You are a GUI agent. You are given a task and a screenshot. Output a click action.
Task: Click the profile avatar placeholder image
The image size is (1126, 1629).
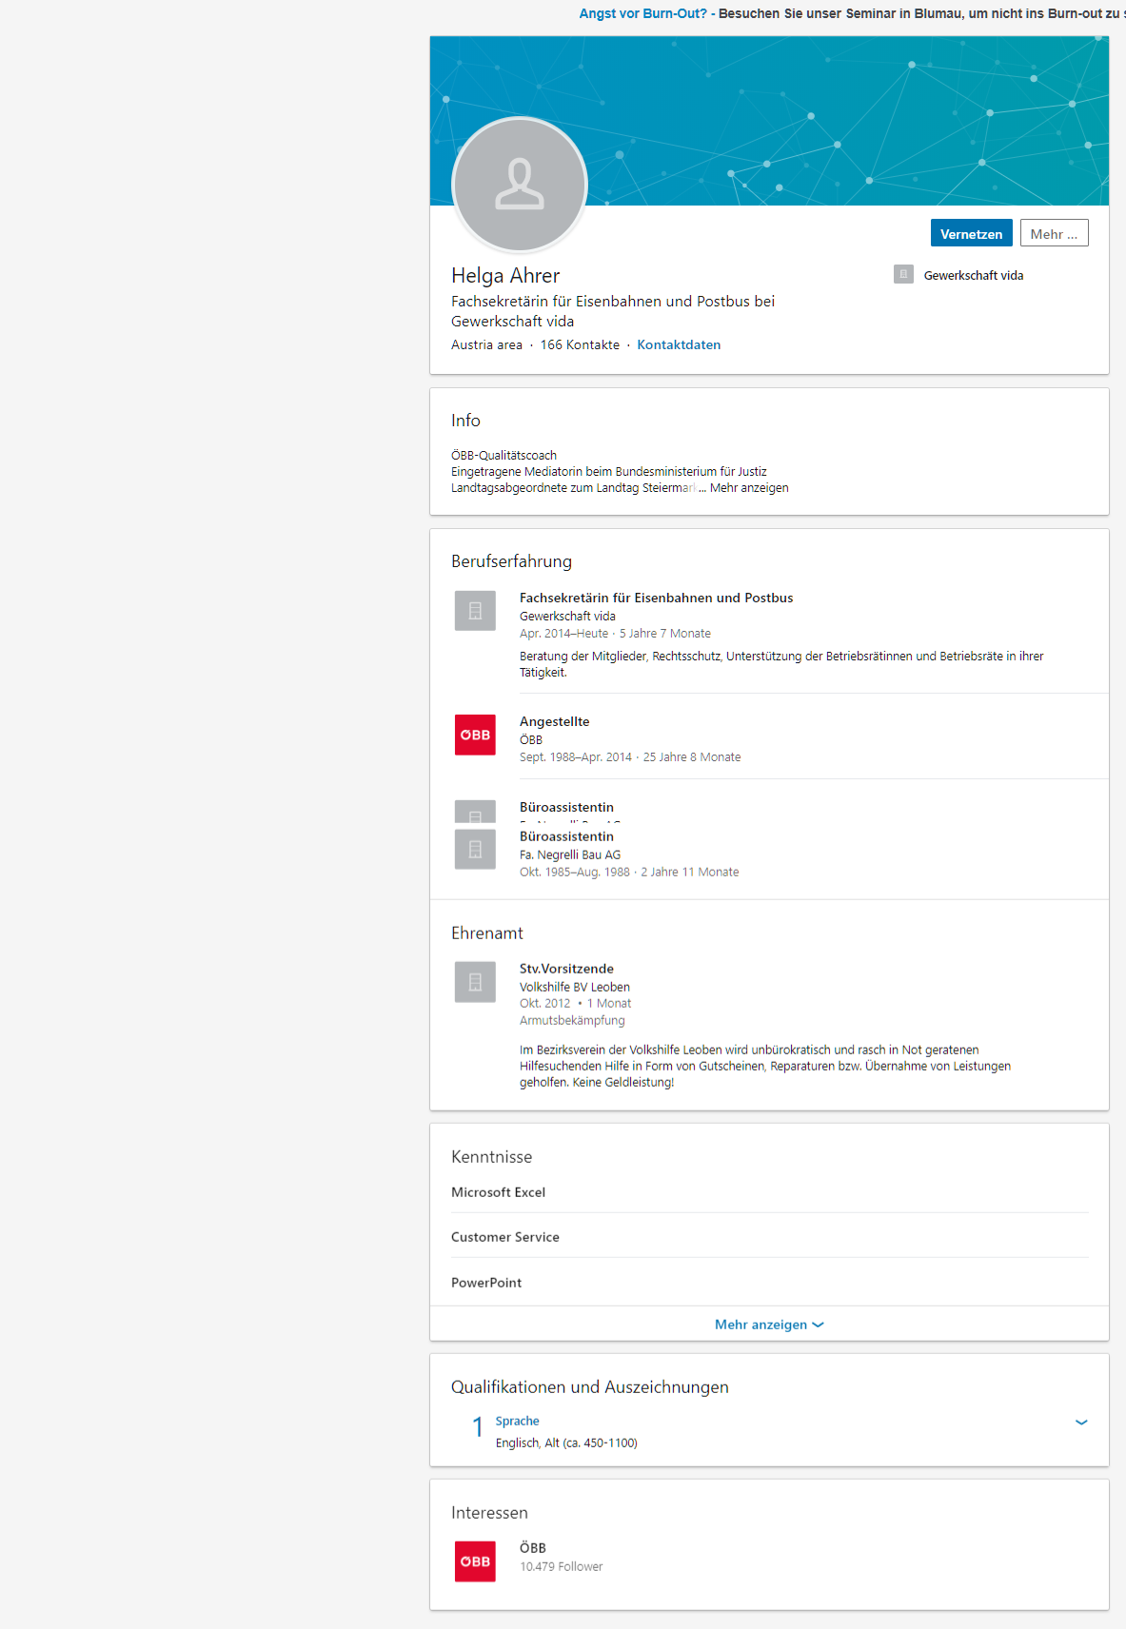pos(520,185)
